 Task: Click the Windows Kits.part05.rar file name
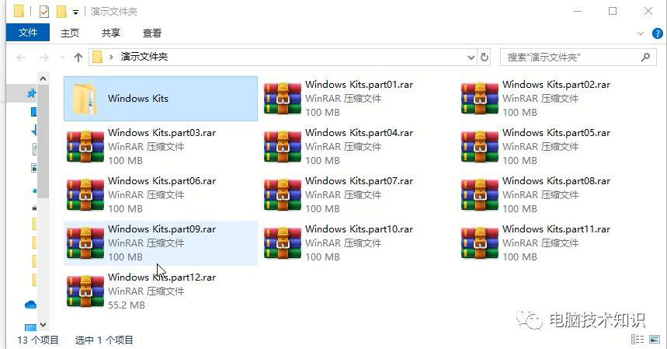556,132
